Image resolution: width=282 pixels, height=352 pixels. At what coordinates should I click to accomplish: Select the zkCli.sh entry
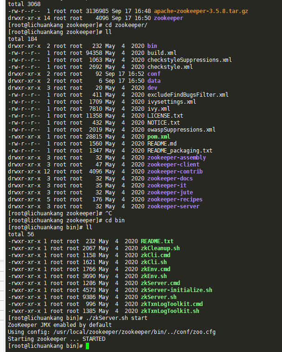(x=154, y=262)
